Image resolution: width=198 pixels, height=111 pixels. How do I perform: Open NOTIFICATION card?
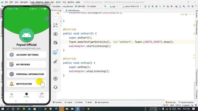point(27,84)
